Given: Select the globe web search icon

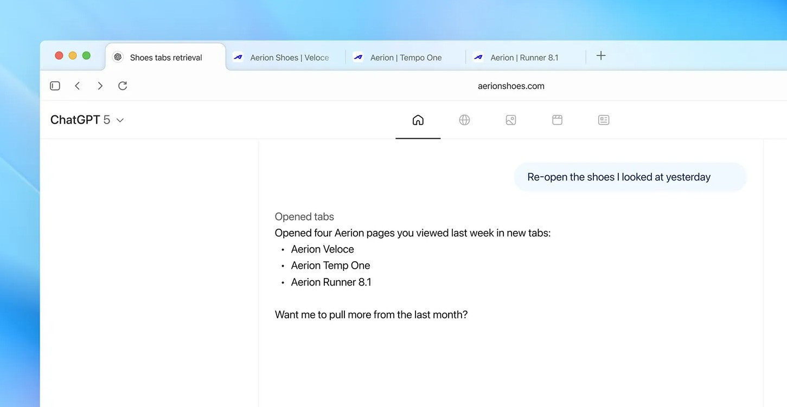Looking at the screenshot, I should click(464, 120).
